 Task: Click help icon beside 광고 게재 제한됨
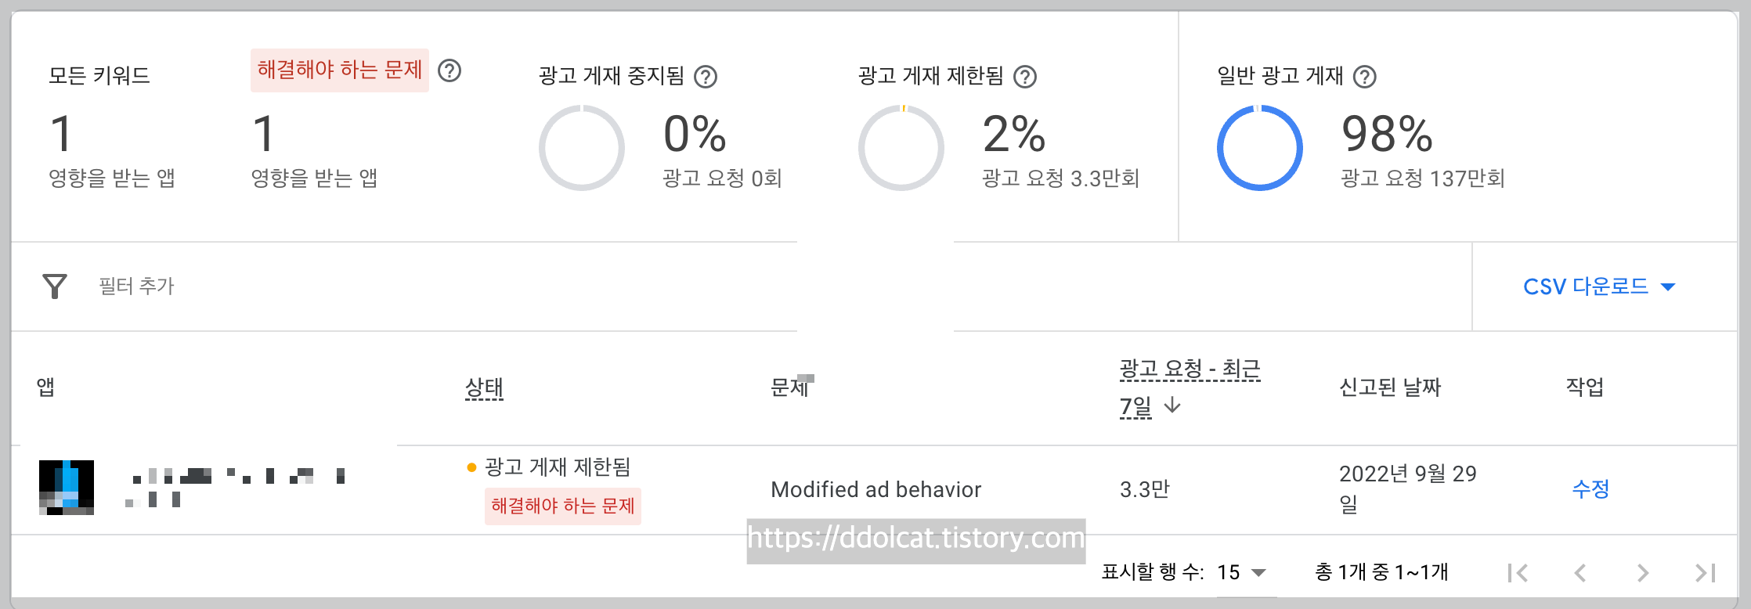coord(1025,77)
